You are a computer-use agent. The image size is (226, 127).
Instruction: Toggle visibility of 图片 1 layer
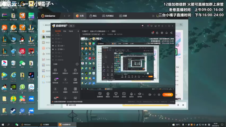[x=53, y=49]
